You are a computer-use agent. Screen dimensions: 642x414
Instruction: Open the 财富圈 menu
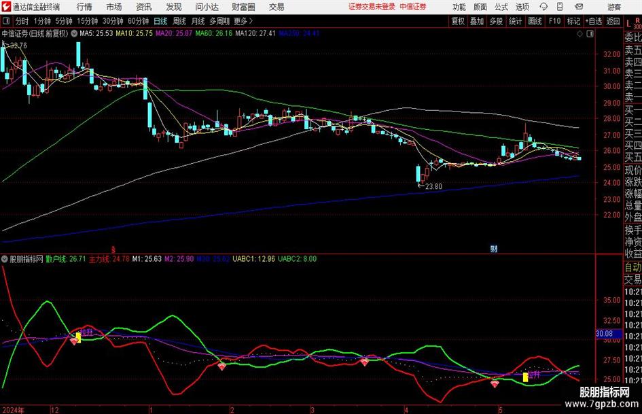click(x=243, y=7)
